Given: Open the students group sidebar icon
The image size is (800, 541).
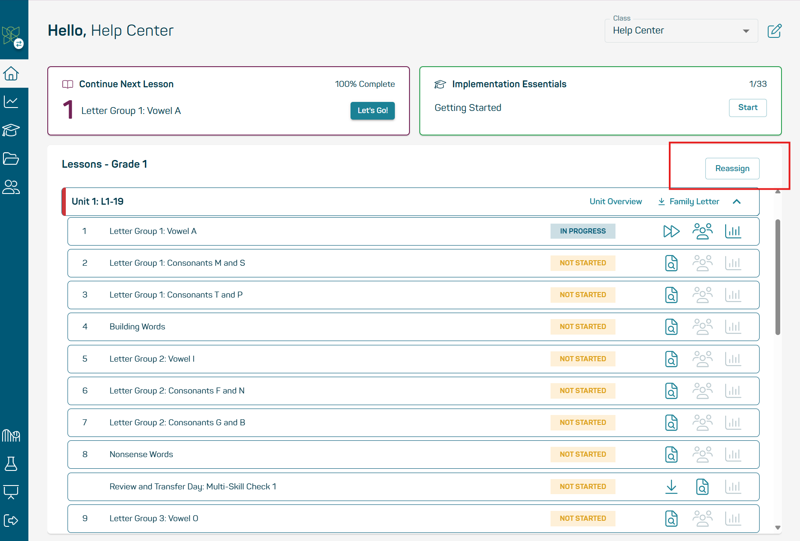Looking at the screenshot, I should coord(11,187).
